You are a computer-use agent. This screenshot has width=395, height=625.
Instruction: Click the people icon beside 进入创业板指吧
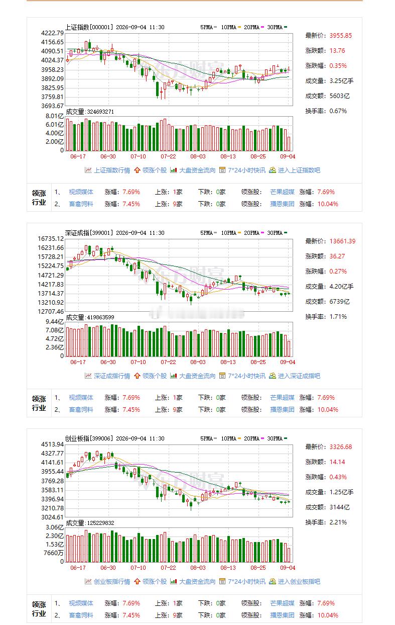click(x=273, y=581)
